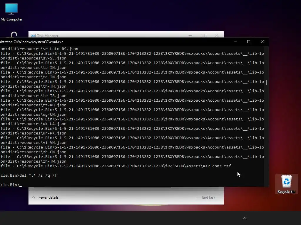Maximize the cmd.exe window
Viewport: 301px width, 225px height.
point(249,42)
